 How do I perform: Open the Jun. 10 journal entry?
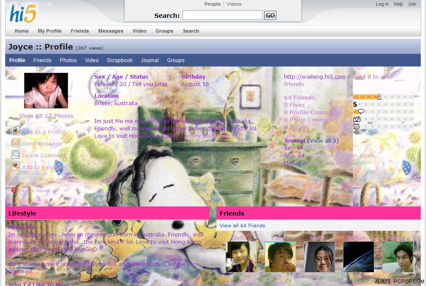(x=323, y=148)
